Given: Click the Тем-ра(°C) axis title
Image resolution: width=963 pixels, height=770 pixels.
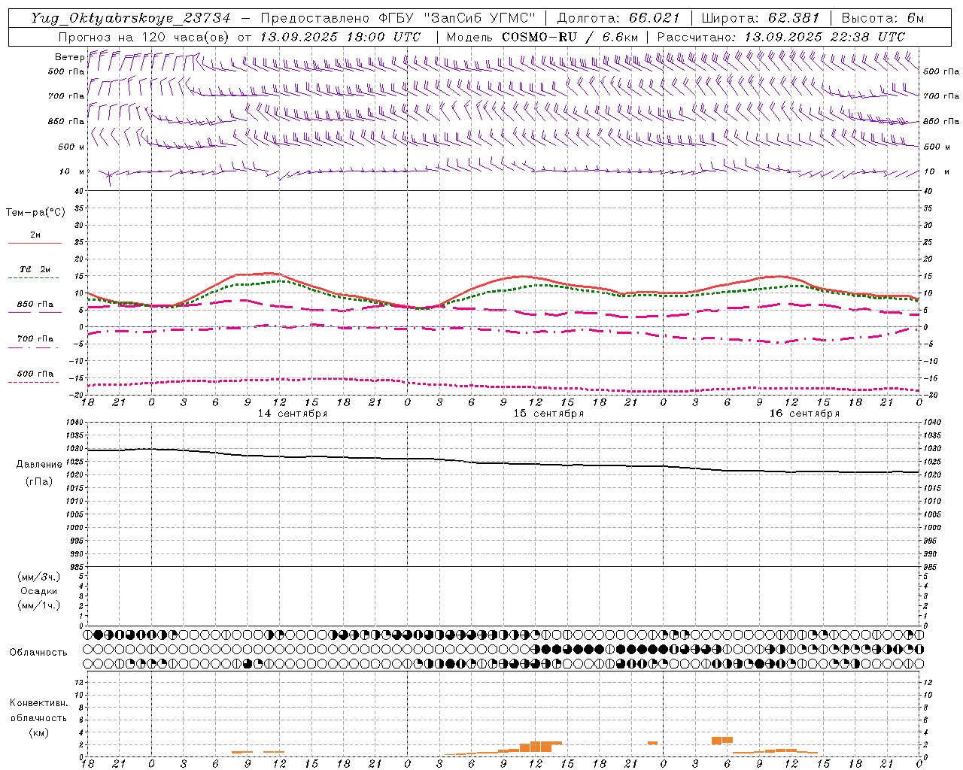Looking at the screenshot, I should [35, 213].
